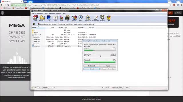
Task: Open the WinRAR File menu
Action: click(x=33, y=14)
